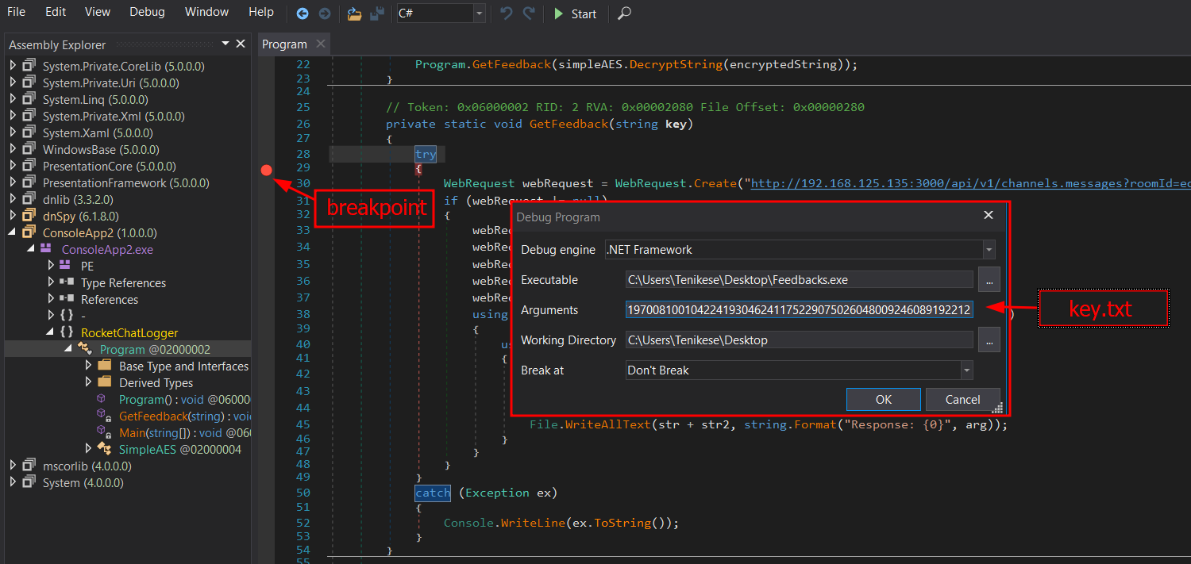Click the Redo toolbar icon
Viewport: 1191px width, 564px height.
pos(528,13)
